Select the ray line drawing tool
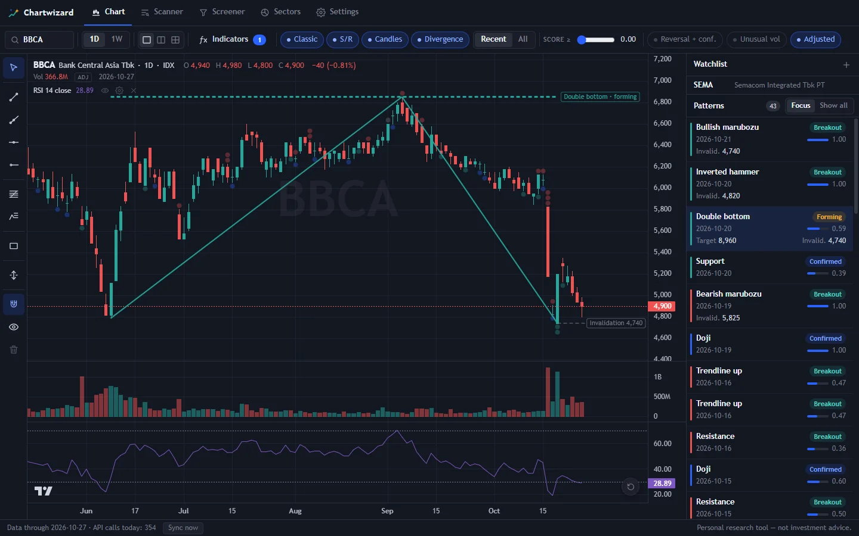This screenshot has height=536, width=859. [x=14, y=120]
